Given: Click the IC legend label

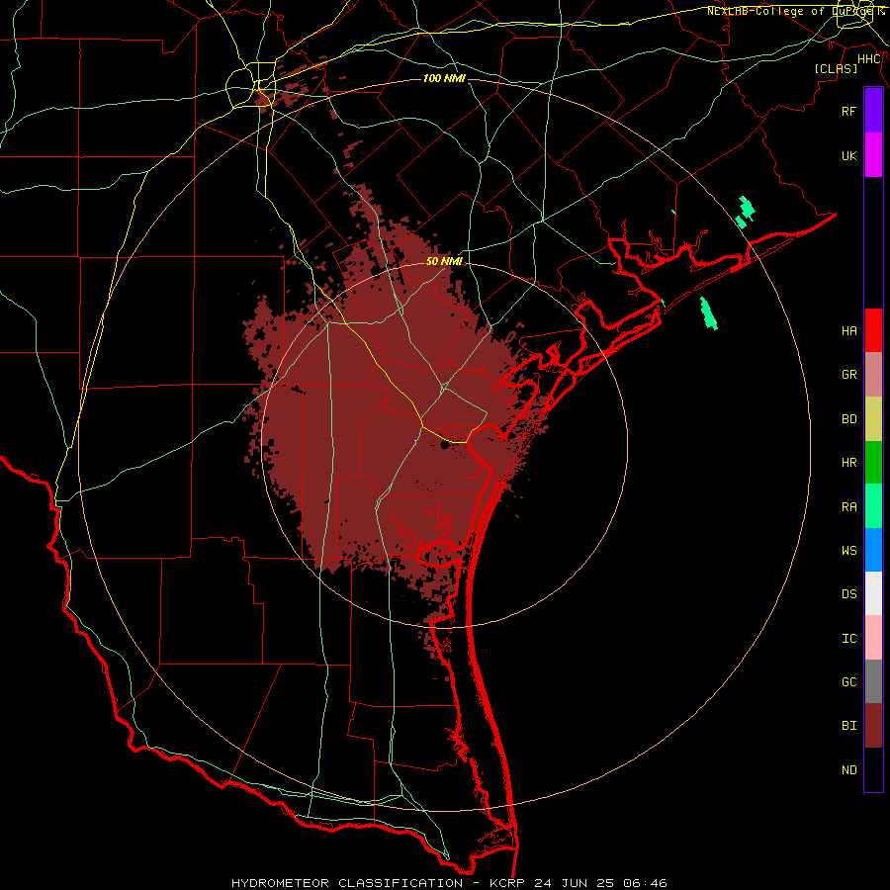Looking at the screenshot, I should tap(849, 639).
